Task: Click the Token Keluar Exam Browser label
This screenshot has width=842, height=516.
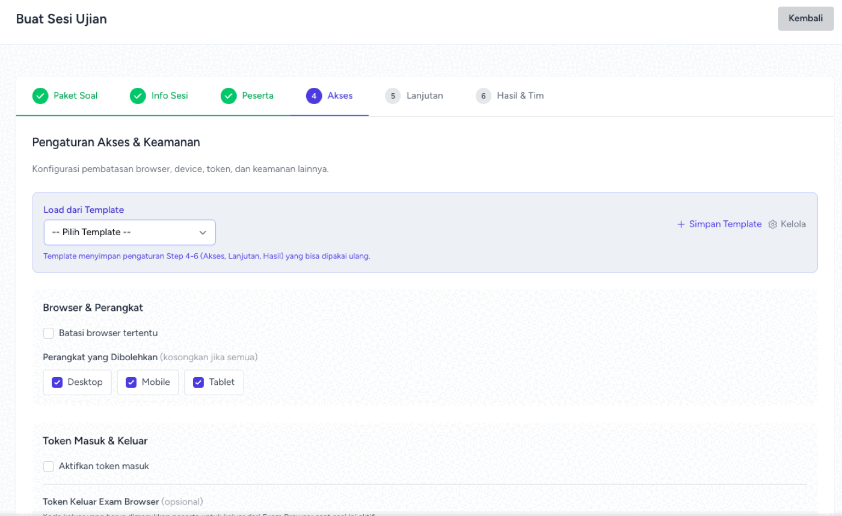Action: coord(100,502)
